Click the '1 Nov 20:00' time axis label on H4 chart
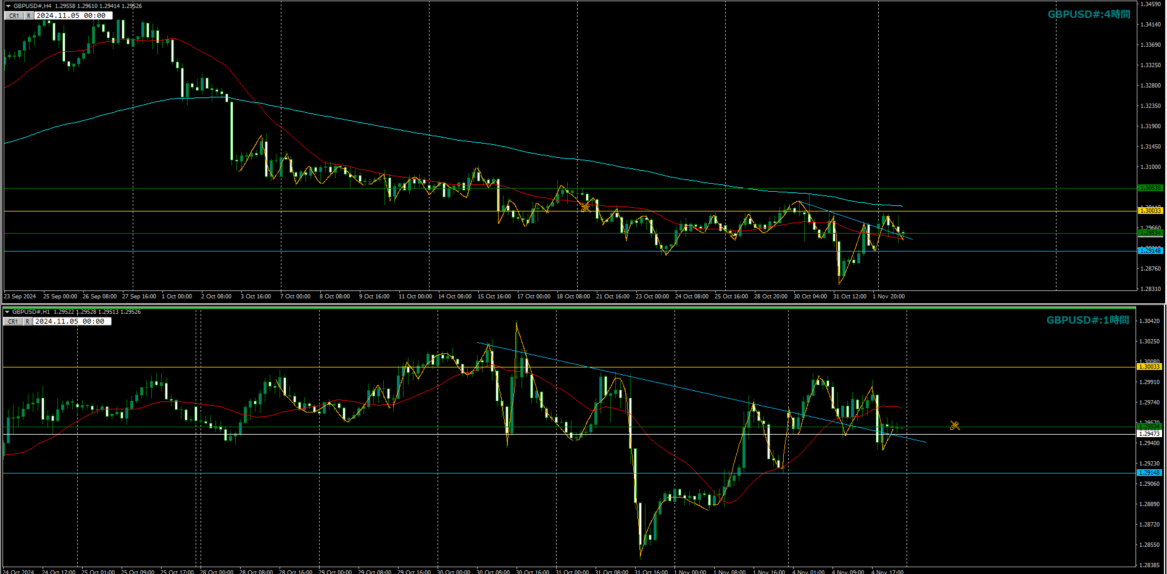This screenshot has width=1167, height=574. tap(889, 297)
